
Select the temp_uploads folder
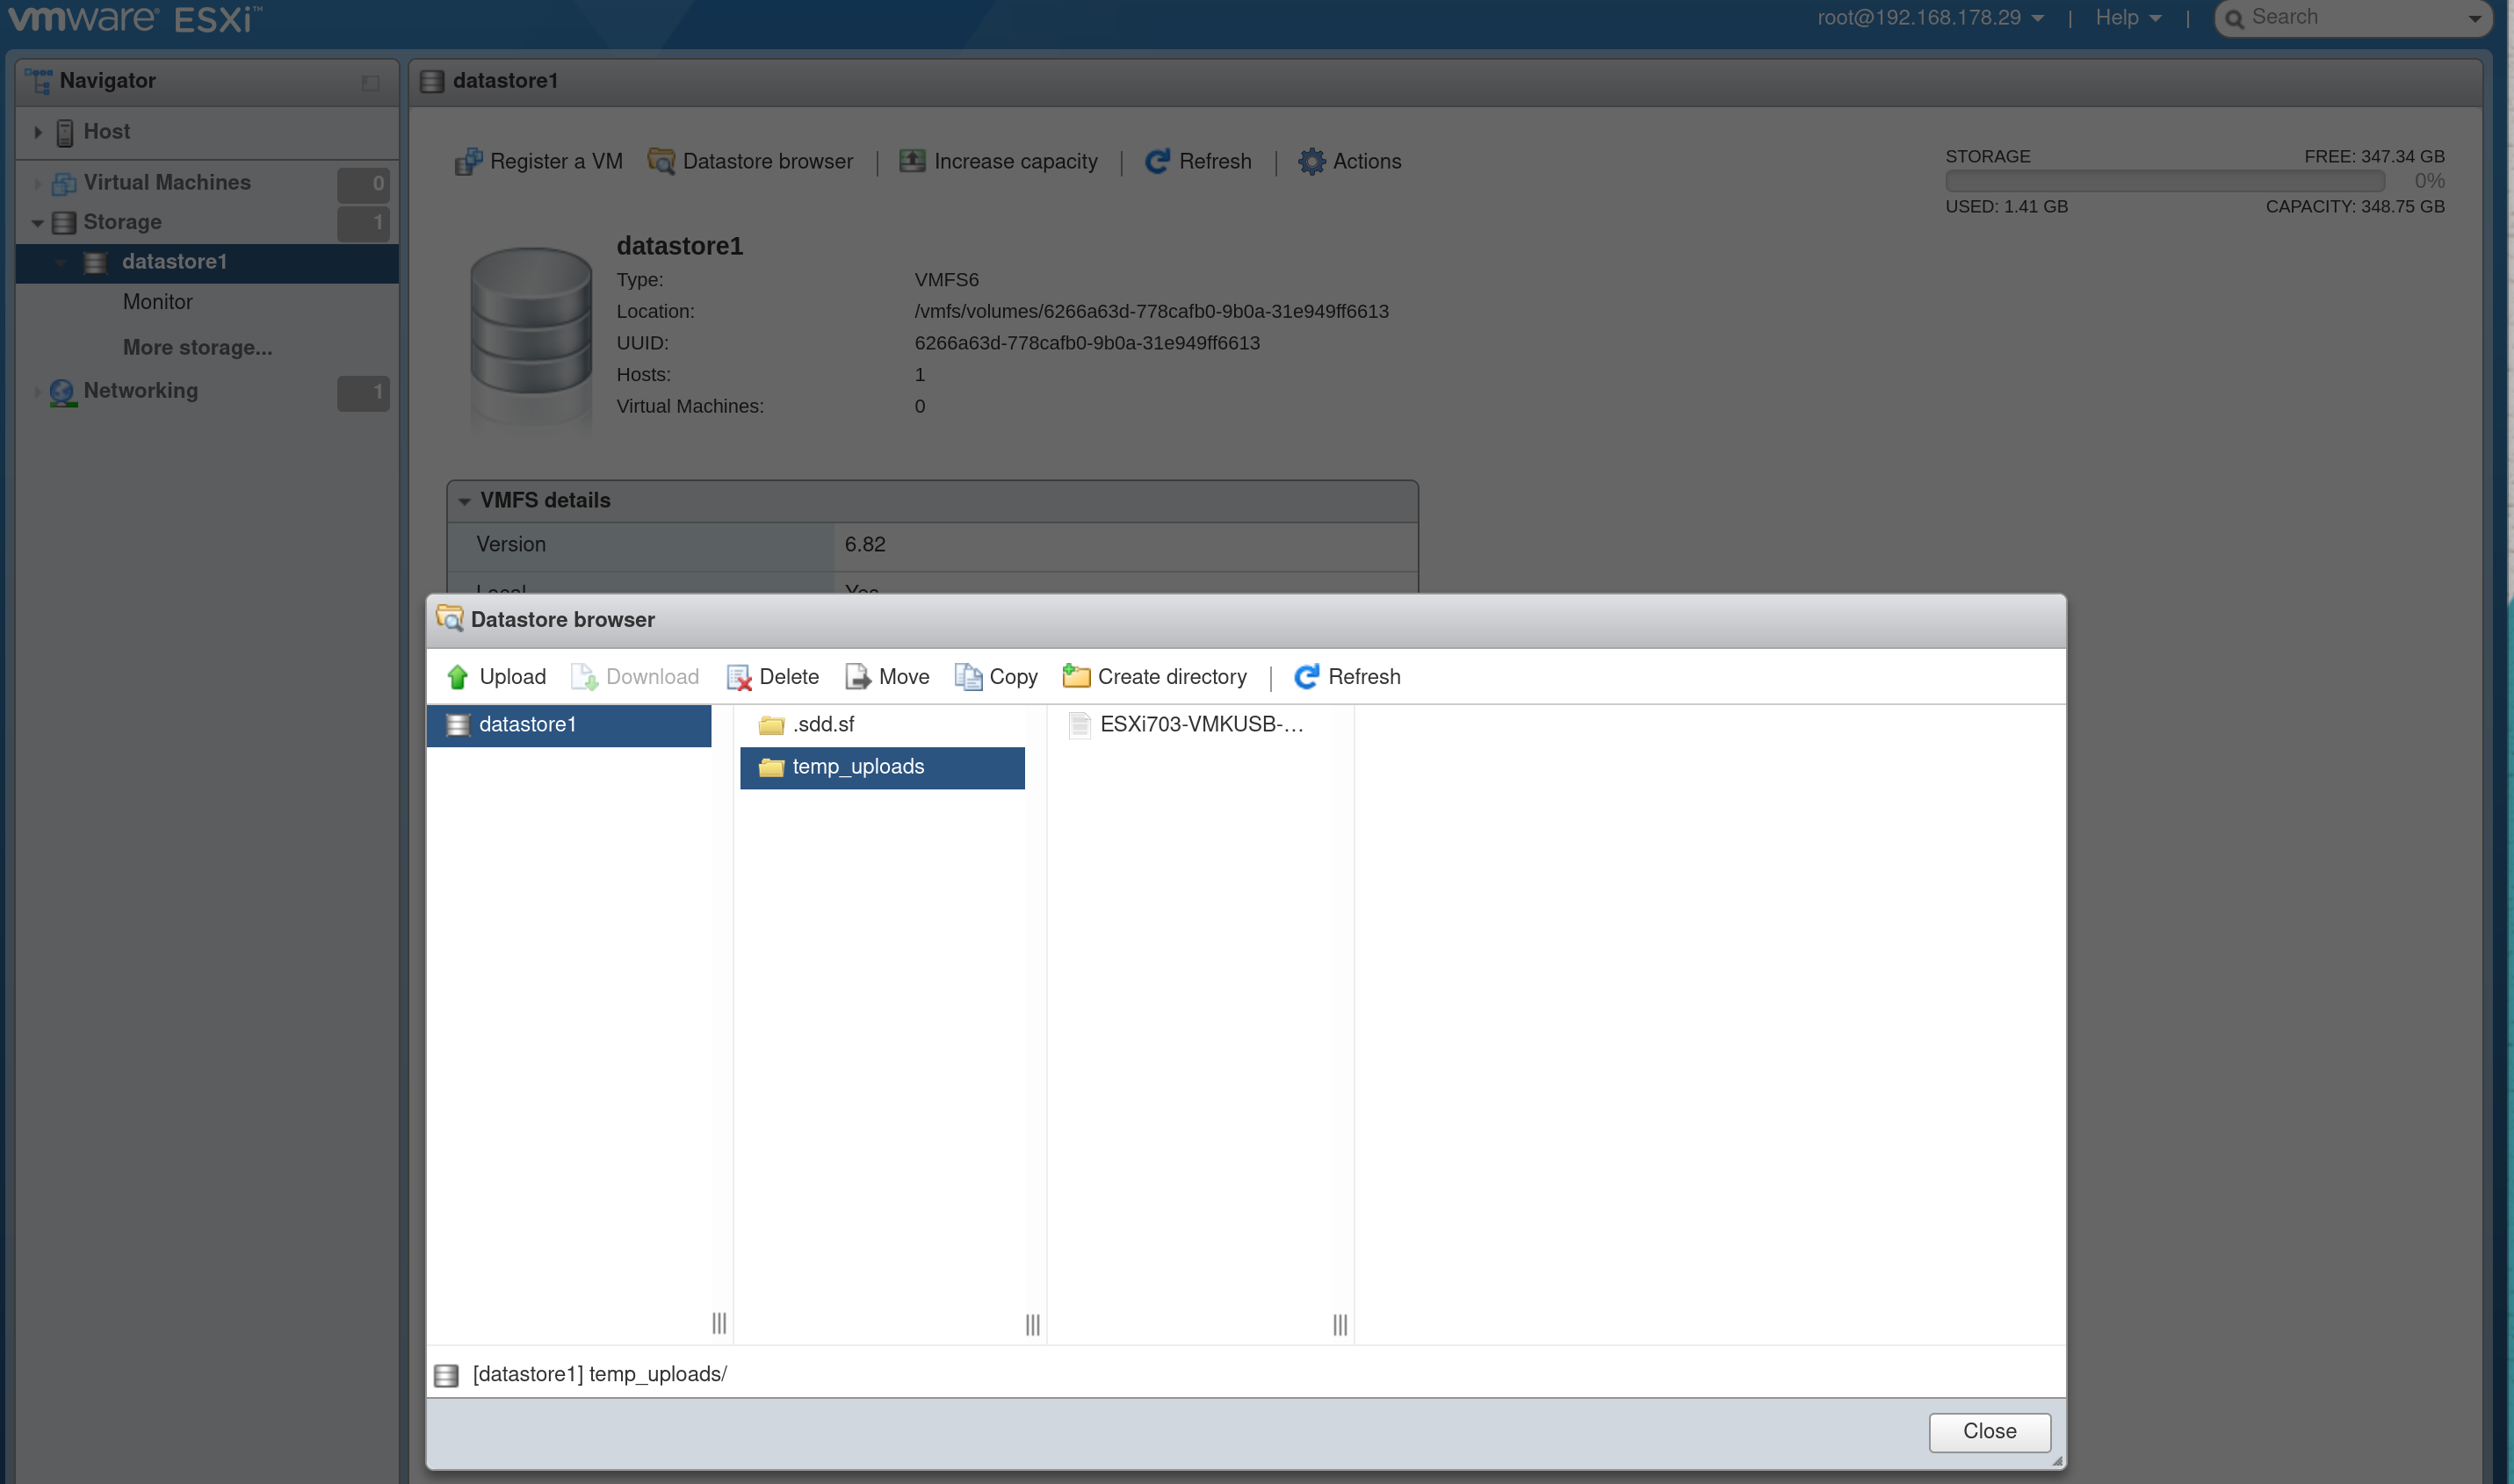coord(882,765)
